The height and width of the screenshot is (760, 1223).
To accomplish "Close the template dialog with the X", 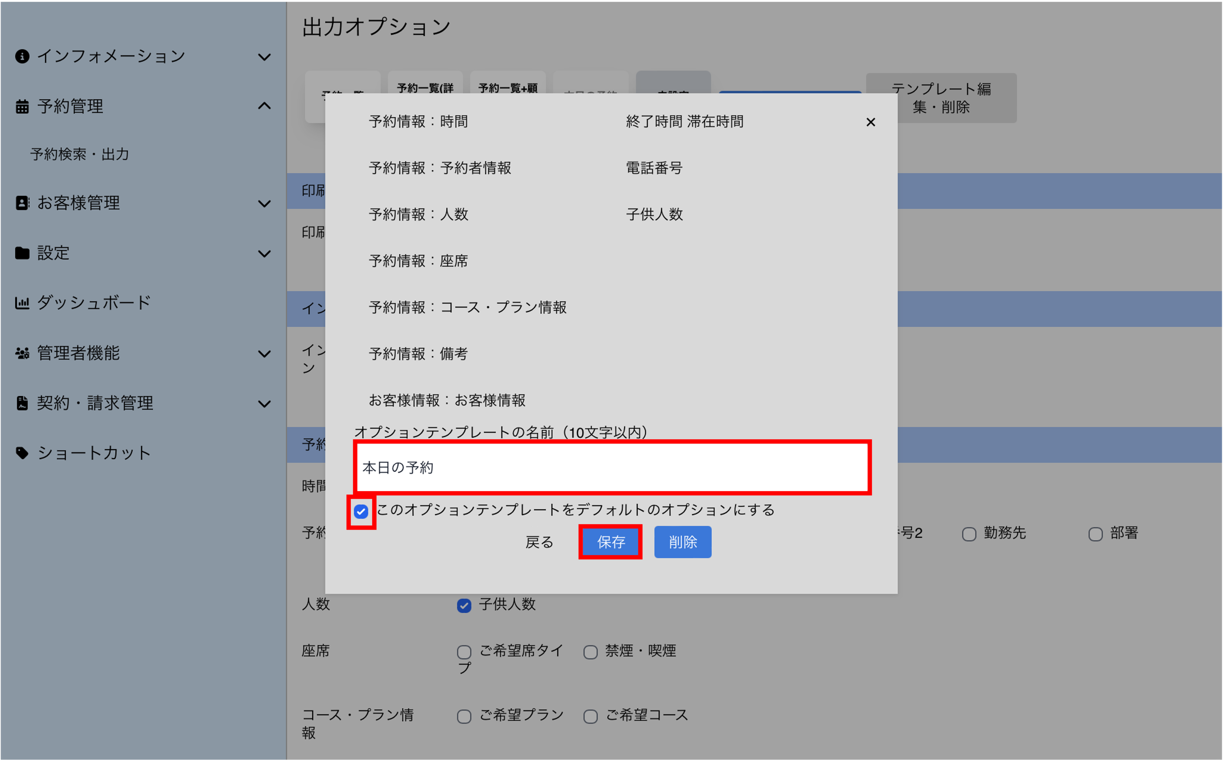I will pos(871,122).
